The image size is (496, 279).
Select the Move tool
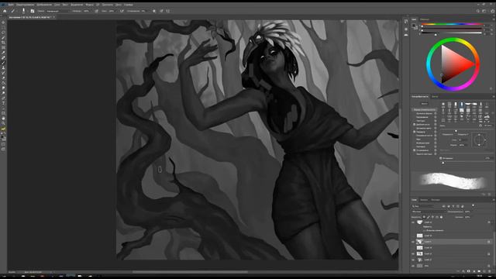[3, 22]
